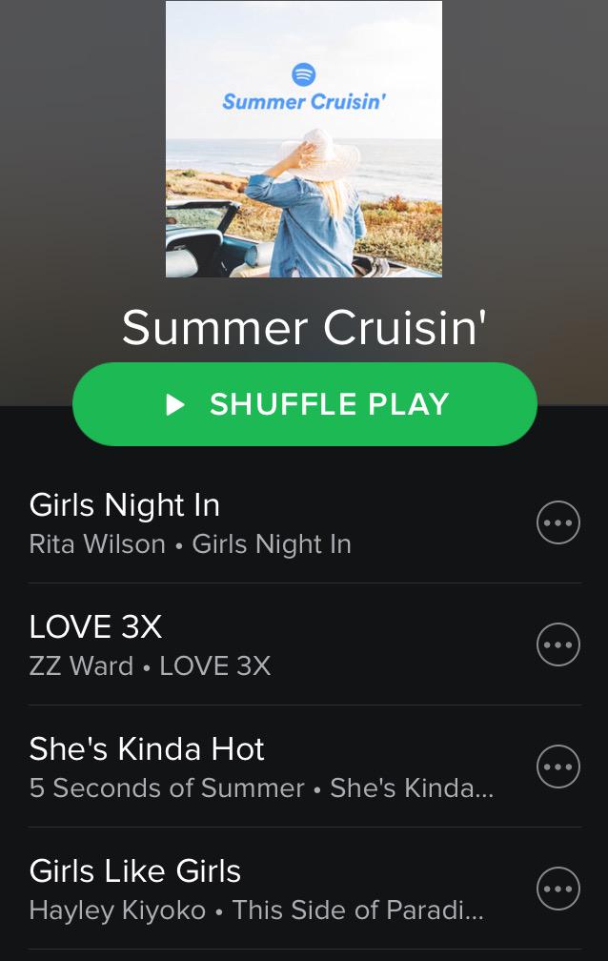608x961 pixels.
Task: Click the ZZ Ward artist name
Action: click(82, 666)
